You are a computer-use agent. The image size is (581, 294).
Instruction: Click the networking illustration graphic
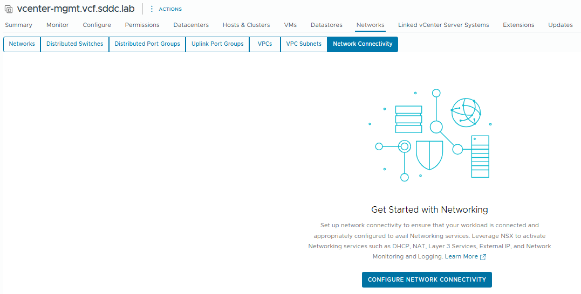tap(429, 135)
